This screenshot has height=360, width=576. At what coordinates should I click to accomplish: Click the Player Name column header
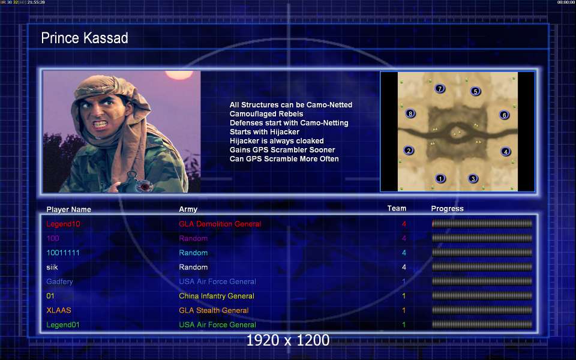[x=68, y=209]
